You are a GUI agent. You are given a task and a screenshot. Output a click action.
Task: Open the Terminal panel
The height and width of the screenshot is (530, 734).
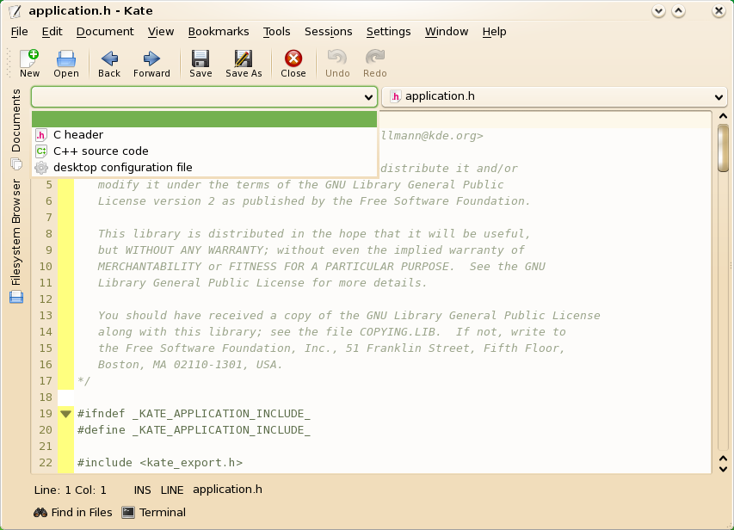(154, 512)
